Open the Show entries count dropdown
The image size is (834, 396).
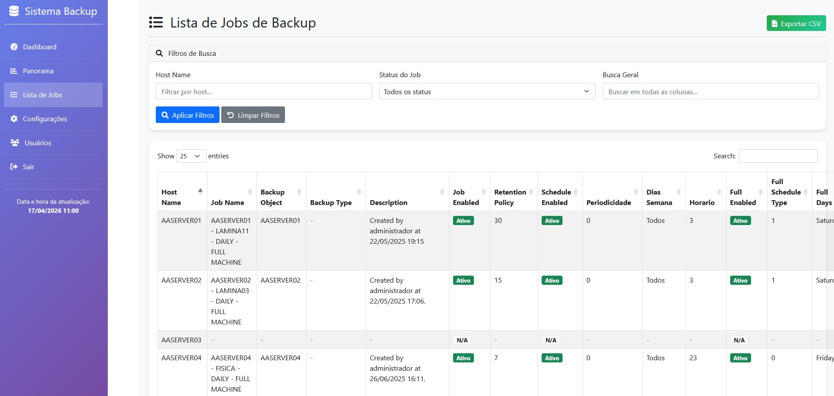191,156
